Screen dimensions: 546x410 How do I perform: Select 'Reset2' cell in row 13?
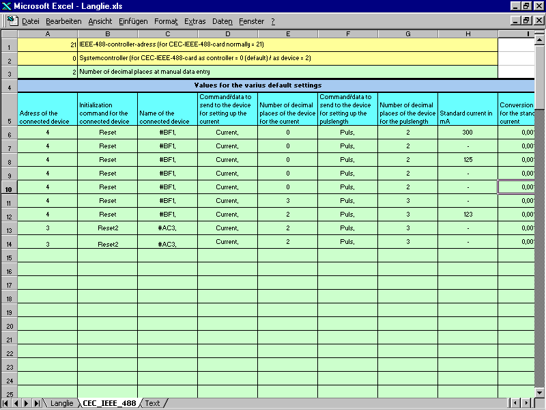pyautogui.click(x=108, y=228)
